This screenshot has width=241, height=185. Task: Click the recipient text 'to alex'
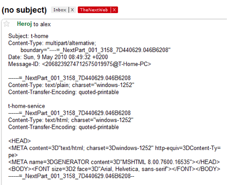tap(42, 24)
